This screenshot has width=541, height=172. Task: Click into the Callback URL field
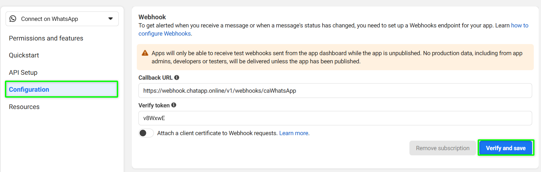pyautogui.click(x=335, y=91)
